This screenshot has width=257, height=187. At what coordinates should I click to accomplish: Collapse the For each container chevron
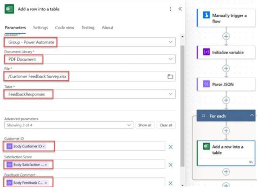(x=252, y=115)
